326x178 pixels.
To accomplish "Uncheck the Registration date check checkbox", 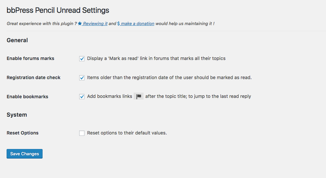I will coord(82,78).
